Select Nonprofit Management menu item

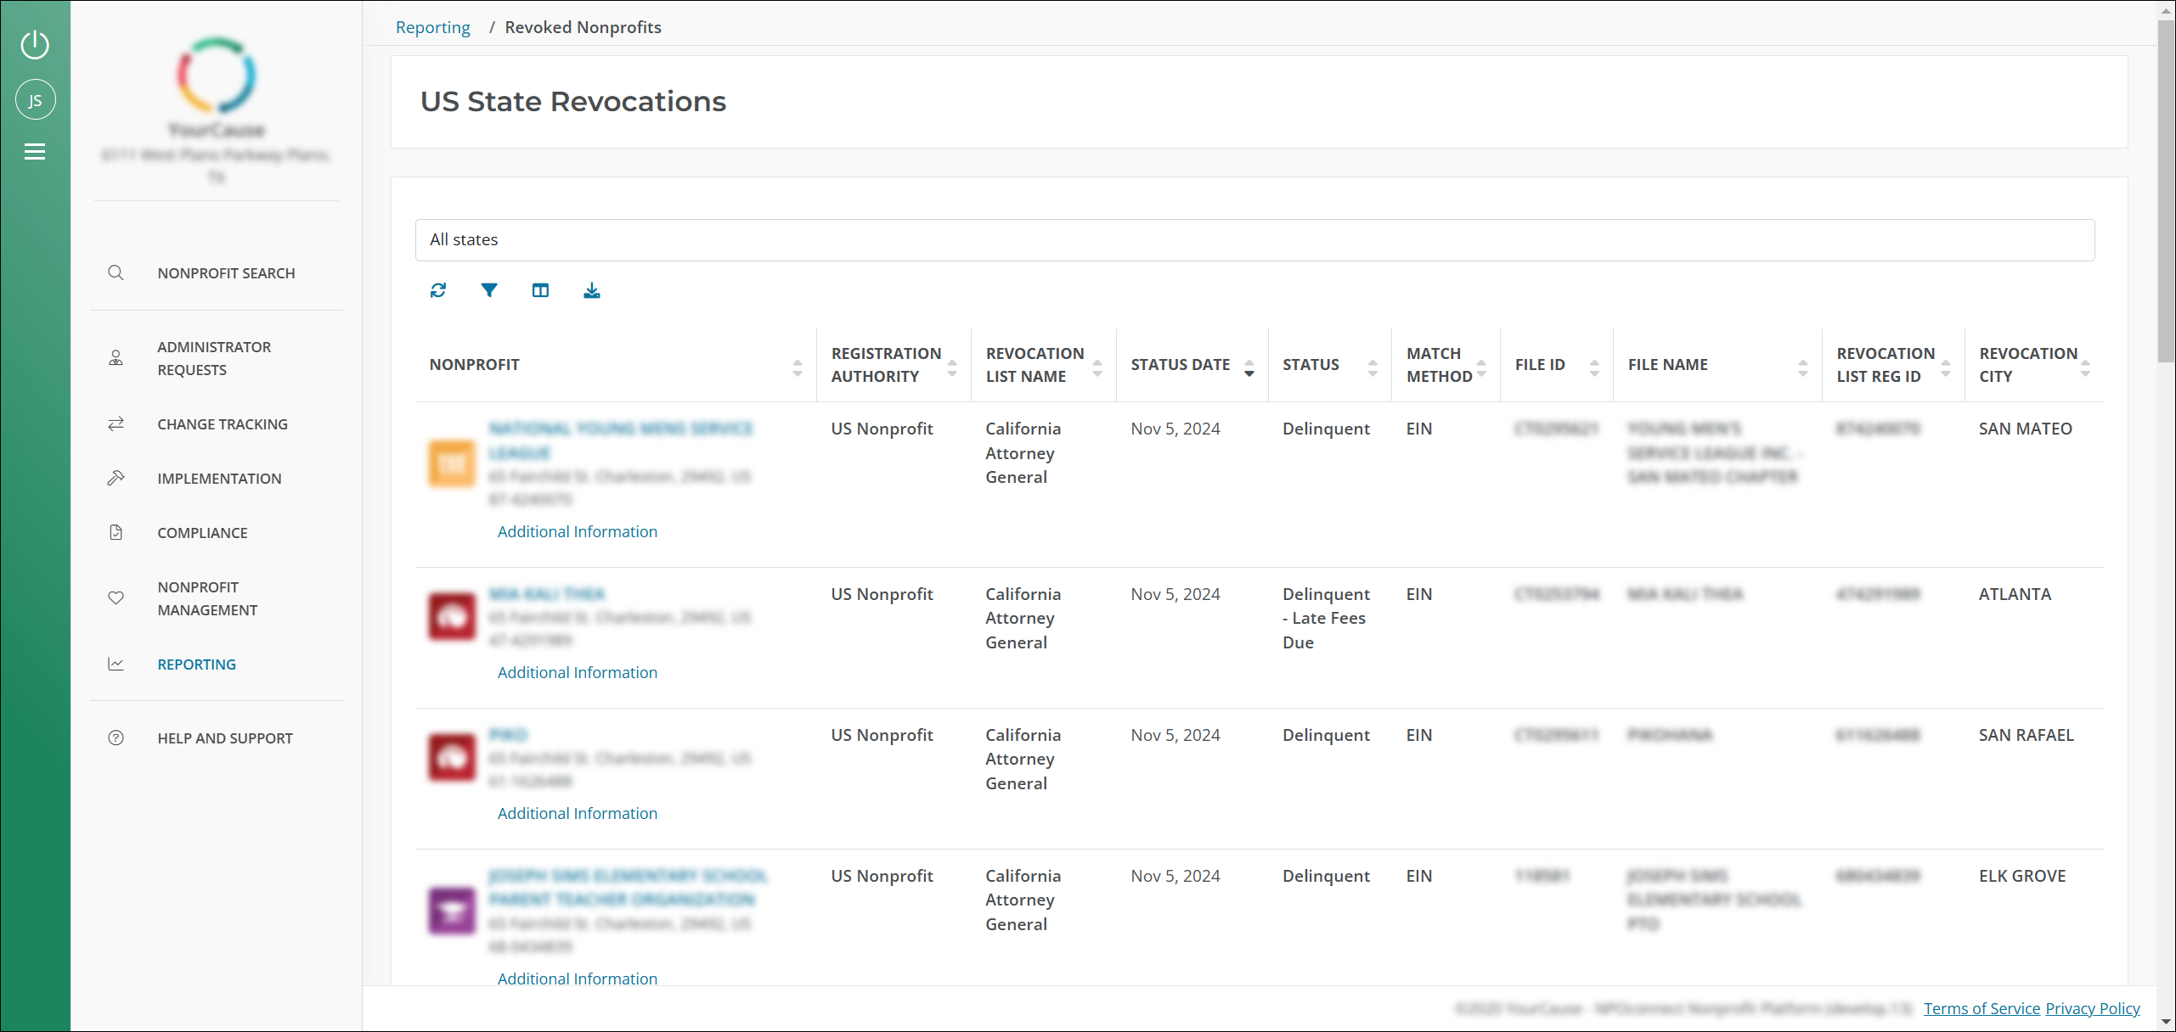point(207,598)
